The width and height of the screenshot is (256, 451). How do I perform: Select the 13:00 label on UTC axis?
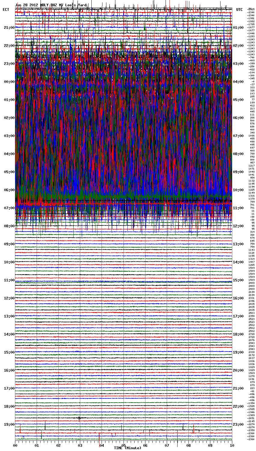(x=238, y=244)
